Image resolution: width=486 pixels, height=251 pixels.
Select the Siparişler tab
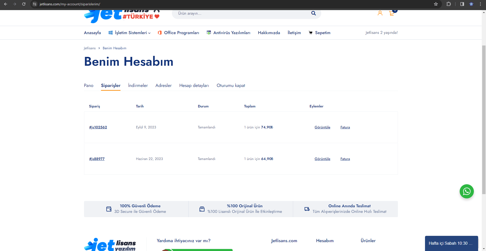click(x=111, y=85)
